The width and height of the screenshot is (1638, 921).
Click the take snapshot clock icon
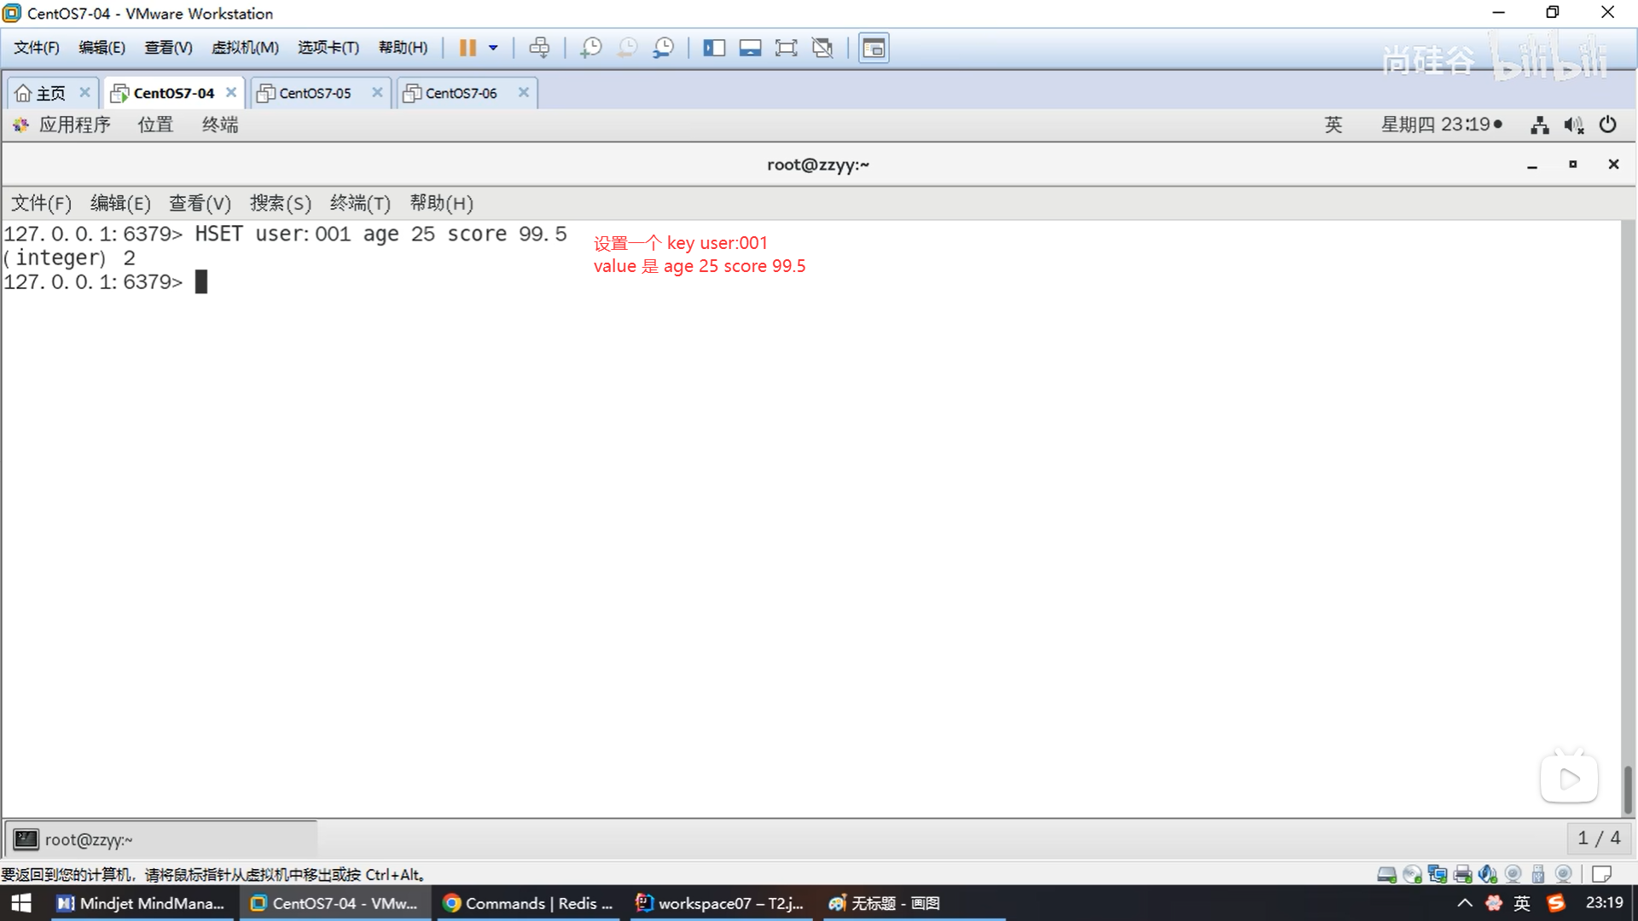[x=590, y=48]
